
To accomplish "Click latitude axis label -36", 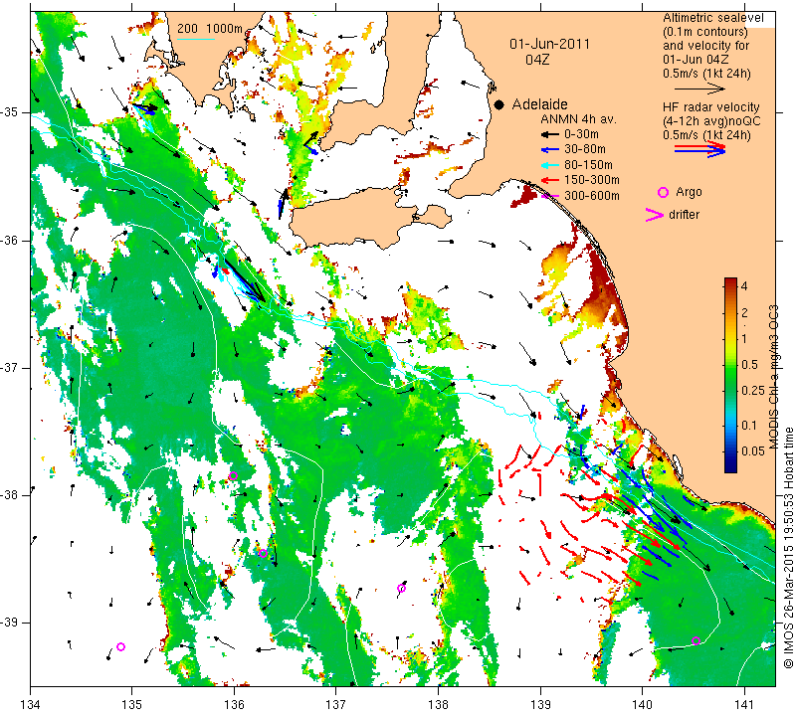I will coord(9,240).
